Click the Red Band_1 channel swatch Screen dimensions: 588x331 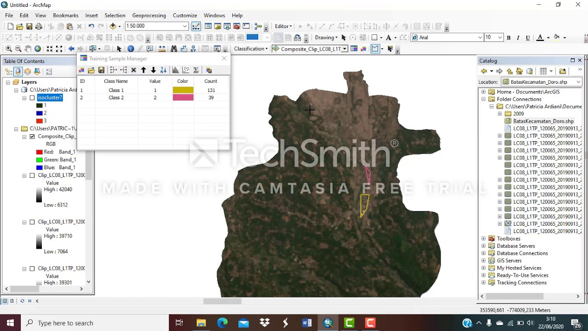pyautogui.click(x=39, y=152)
